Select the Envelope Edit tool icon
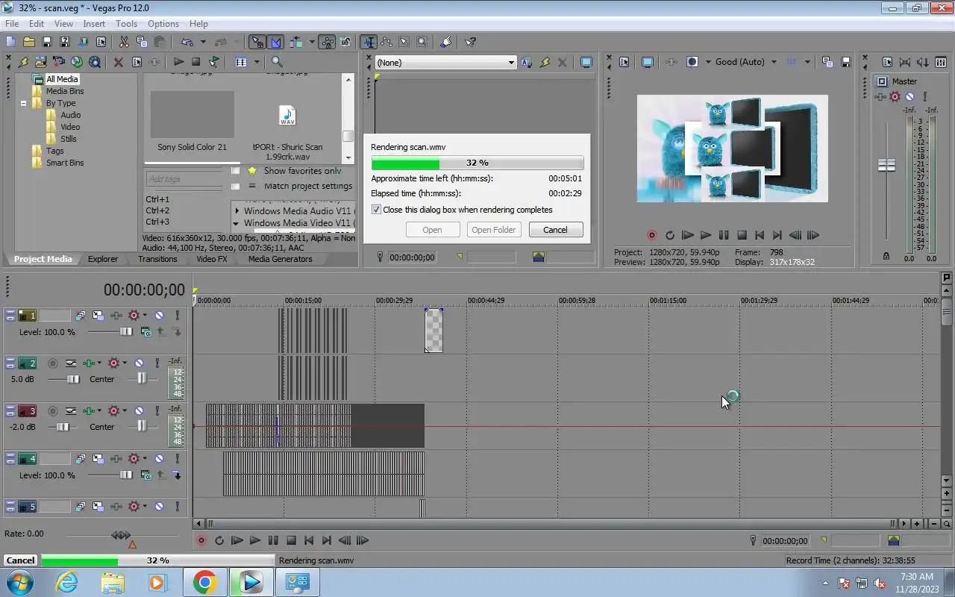The width and height of the screenshot is (955, 597). point(386,43)
